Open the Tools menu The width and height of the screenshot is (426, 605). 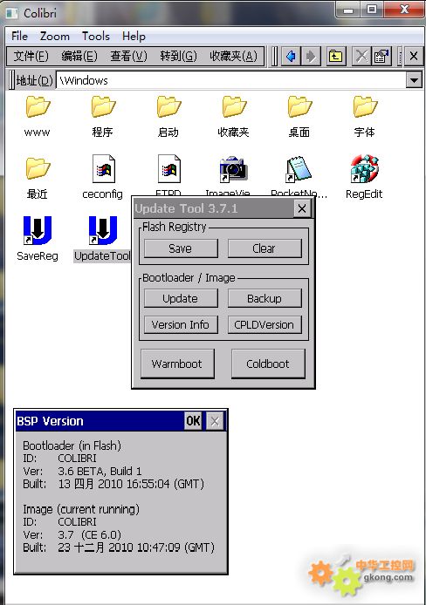point(96,37)
